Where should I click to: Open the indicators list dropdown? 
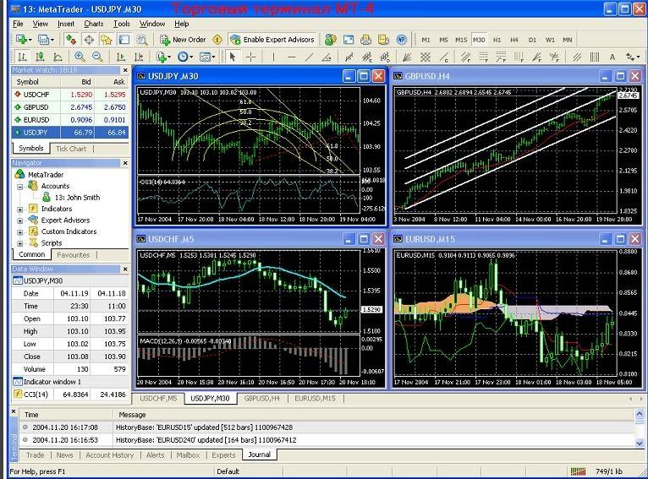[x=163, y=57]
